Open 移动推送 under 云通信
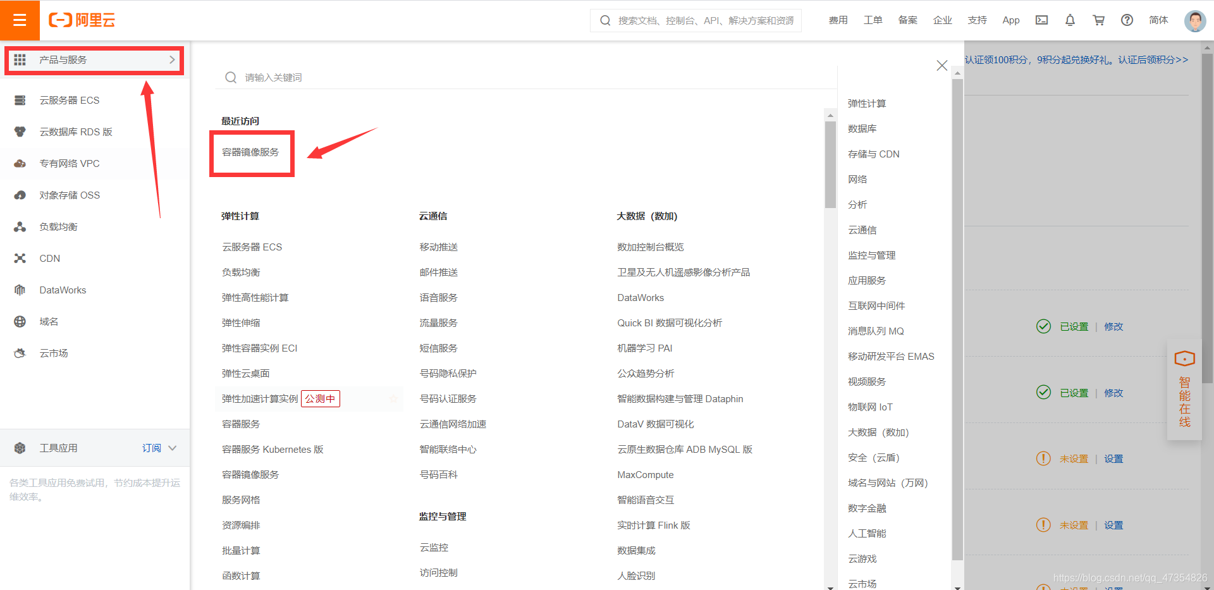1214x590 pixels. pos(439,247)
